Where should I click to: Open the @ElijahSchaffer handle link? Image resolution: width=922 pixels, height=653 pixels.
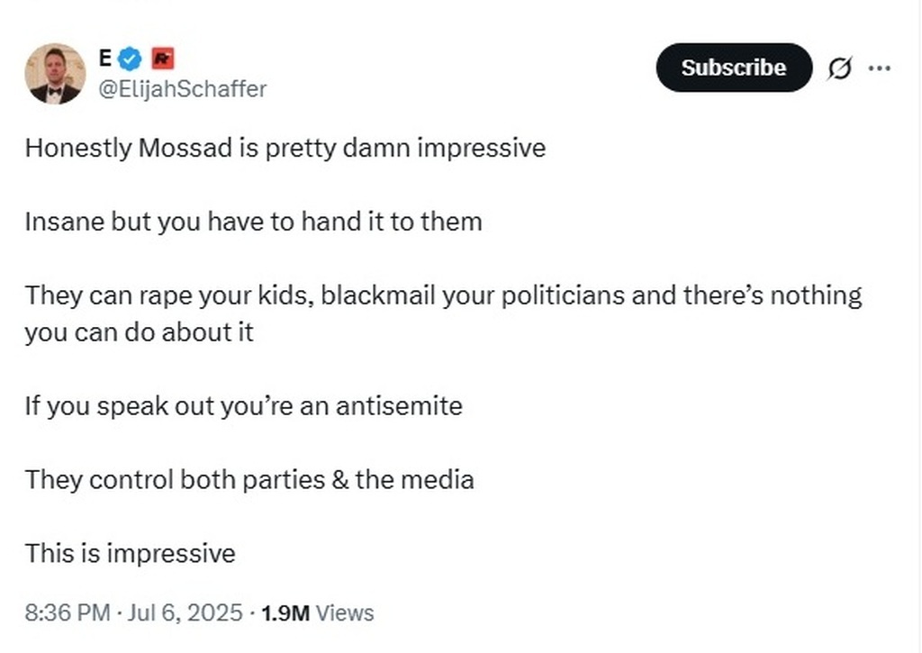[x=181, y=88]
